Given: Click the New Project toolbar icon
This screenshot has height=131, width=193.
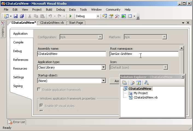Looking at the screenshot, I should (6, 16).
